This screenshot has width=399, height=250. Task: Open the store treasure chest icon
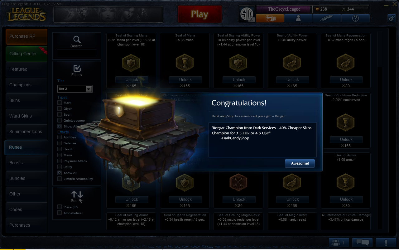pyautogui.click(x=270, y=18)
